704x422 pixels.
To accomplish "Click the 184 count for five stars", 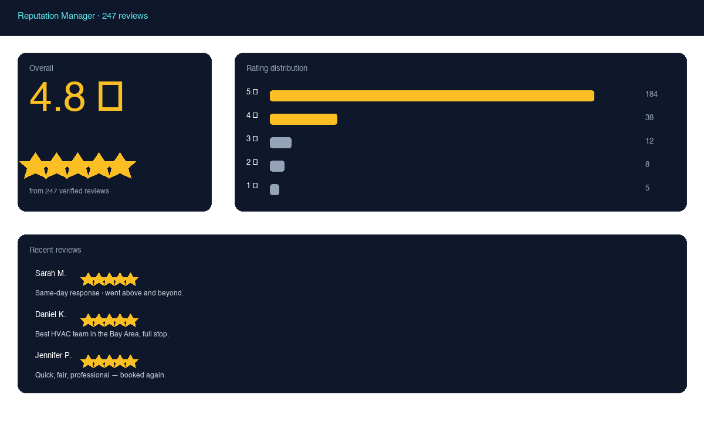I will tap(651, 94).
